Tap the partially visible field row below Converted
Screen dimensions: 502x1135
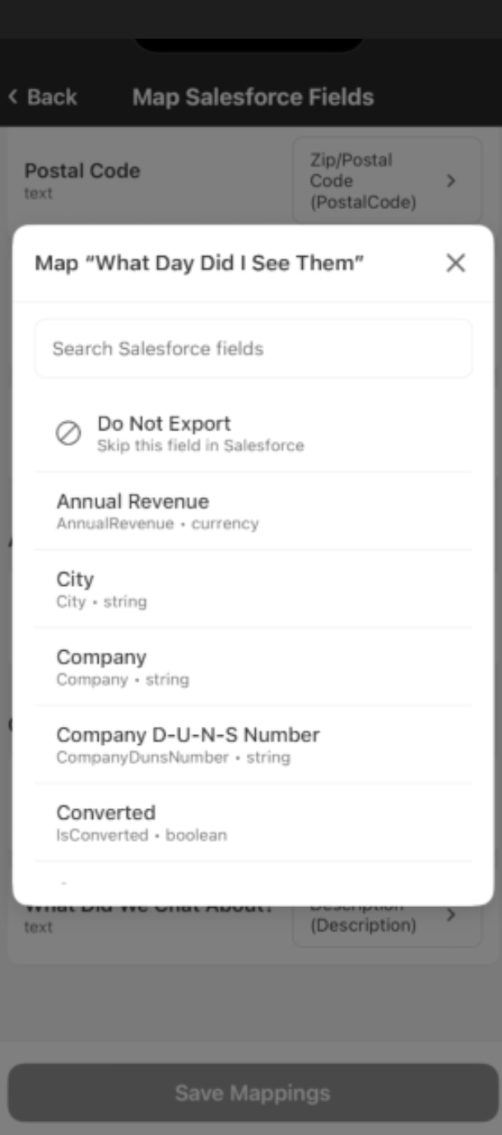pyautogui.click(x=253, y=885)
